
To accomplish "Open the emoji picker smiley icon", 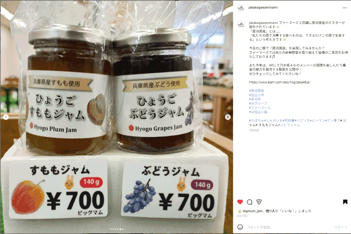I will click(240, 227).
